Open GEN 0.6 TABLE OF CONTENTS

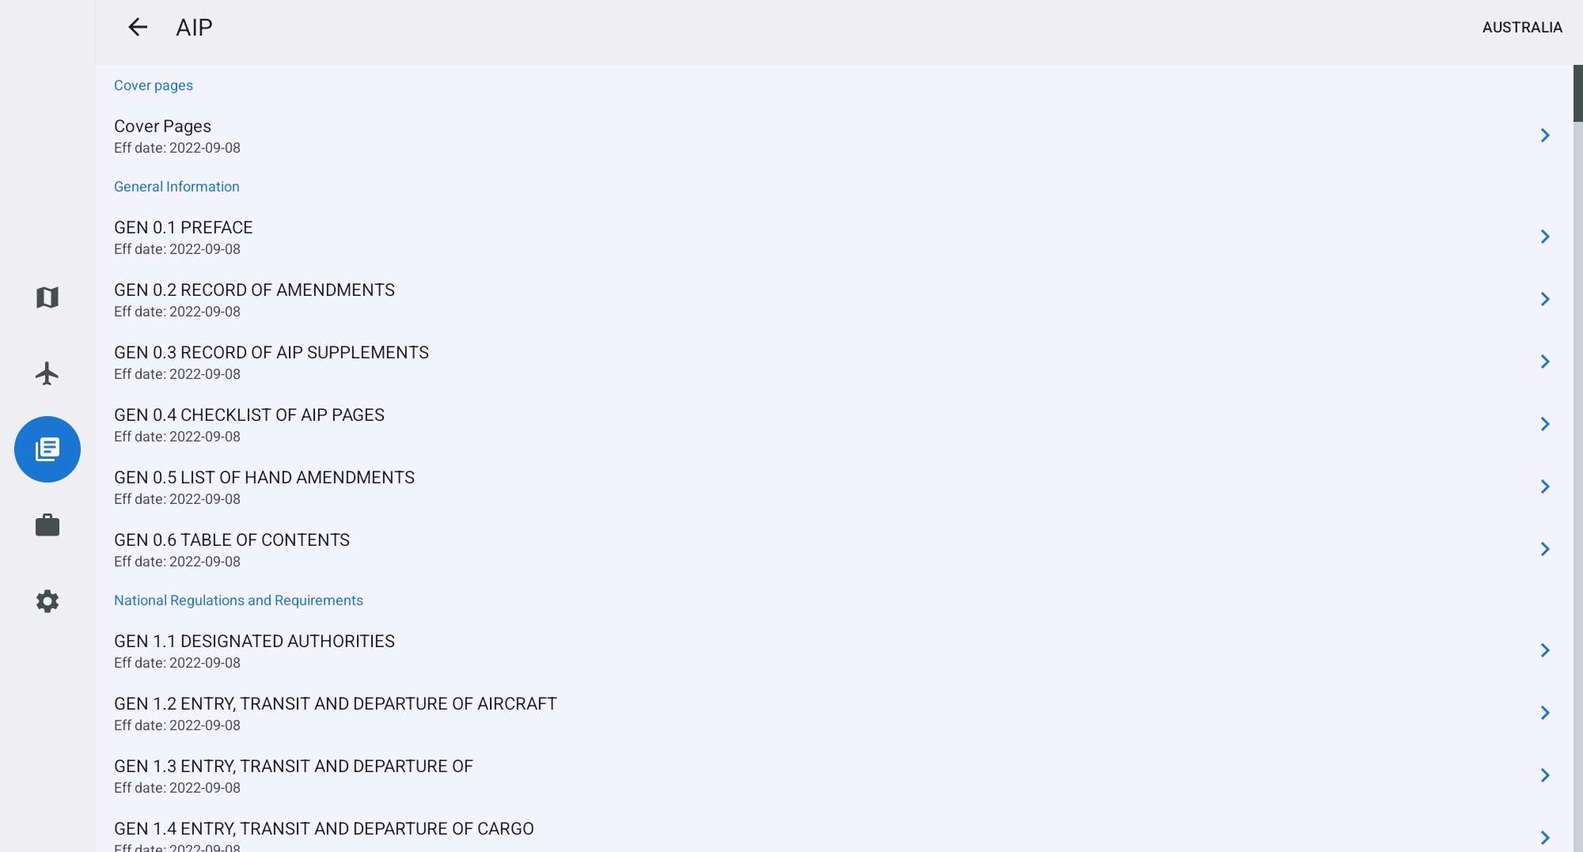834,550
